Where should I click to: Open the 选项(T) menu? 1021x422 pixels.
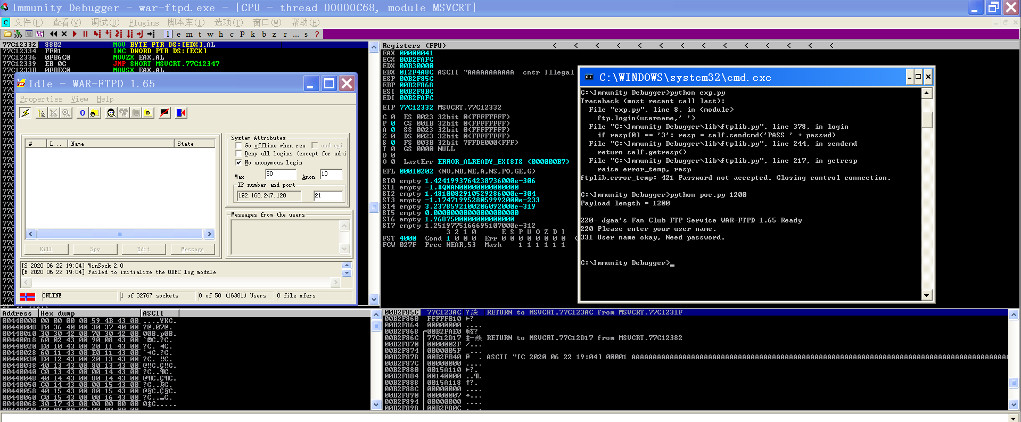coord(228,22)
